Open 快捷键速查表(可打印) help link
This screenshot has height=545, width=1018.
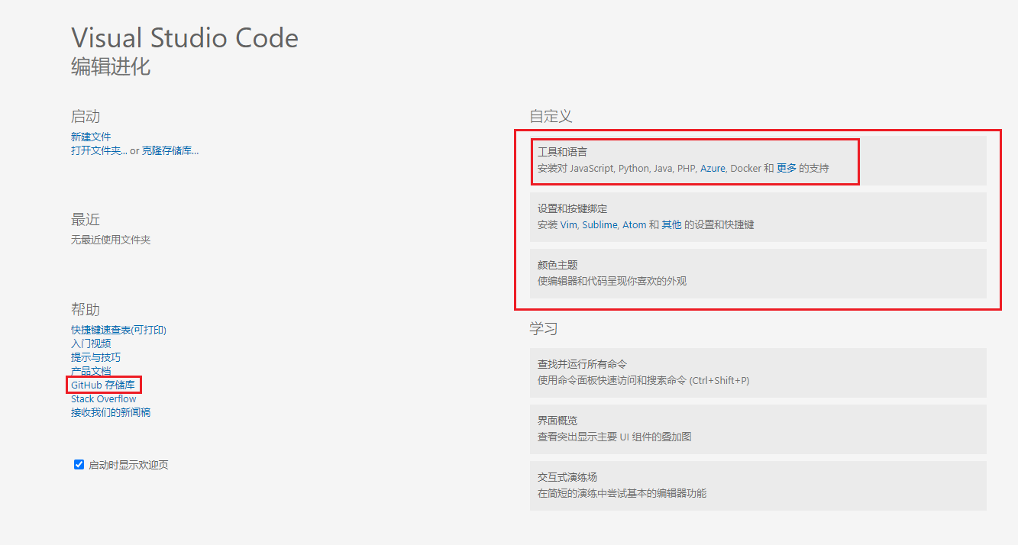118,330
